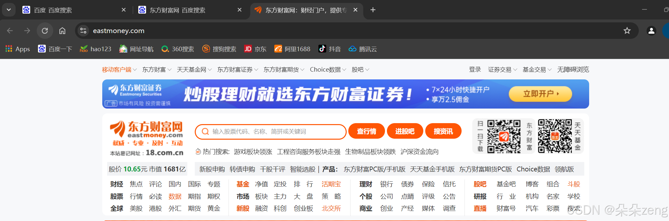The height and width of the screenshot is (221, 669).
Task: Click the 登录 link
Action: (475, 70)
